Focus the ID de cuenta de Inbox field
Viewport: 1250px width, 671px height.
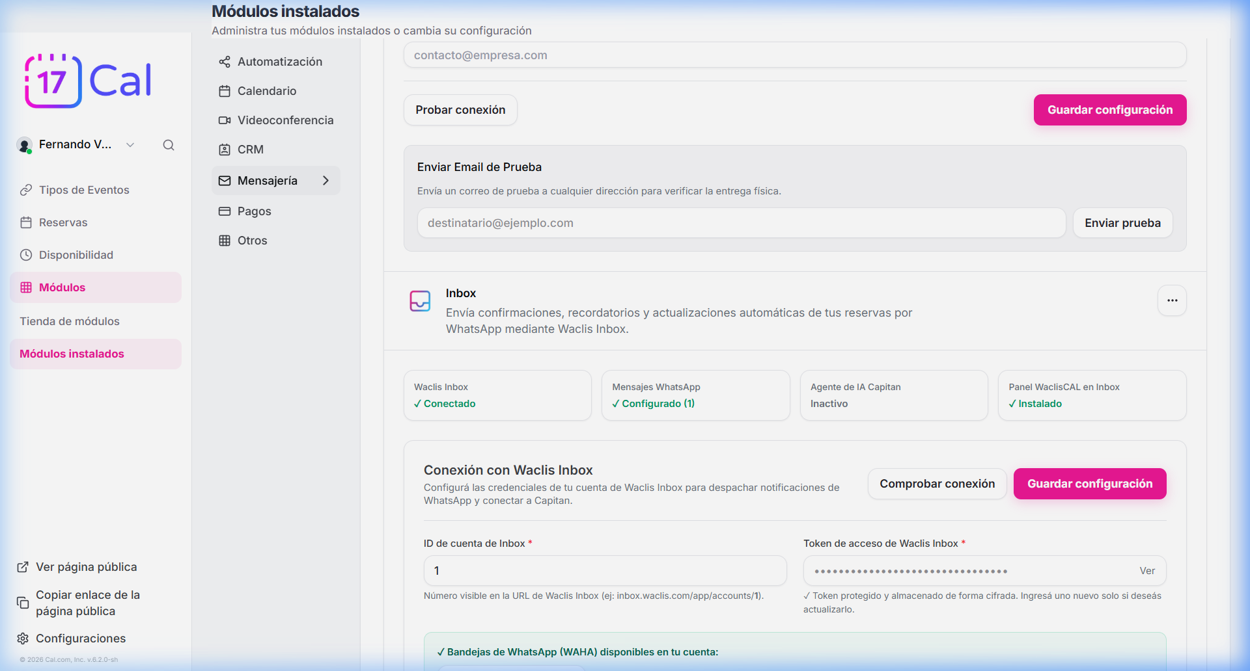(x=605, y=571)
